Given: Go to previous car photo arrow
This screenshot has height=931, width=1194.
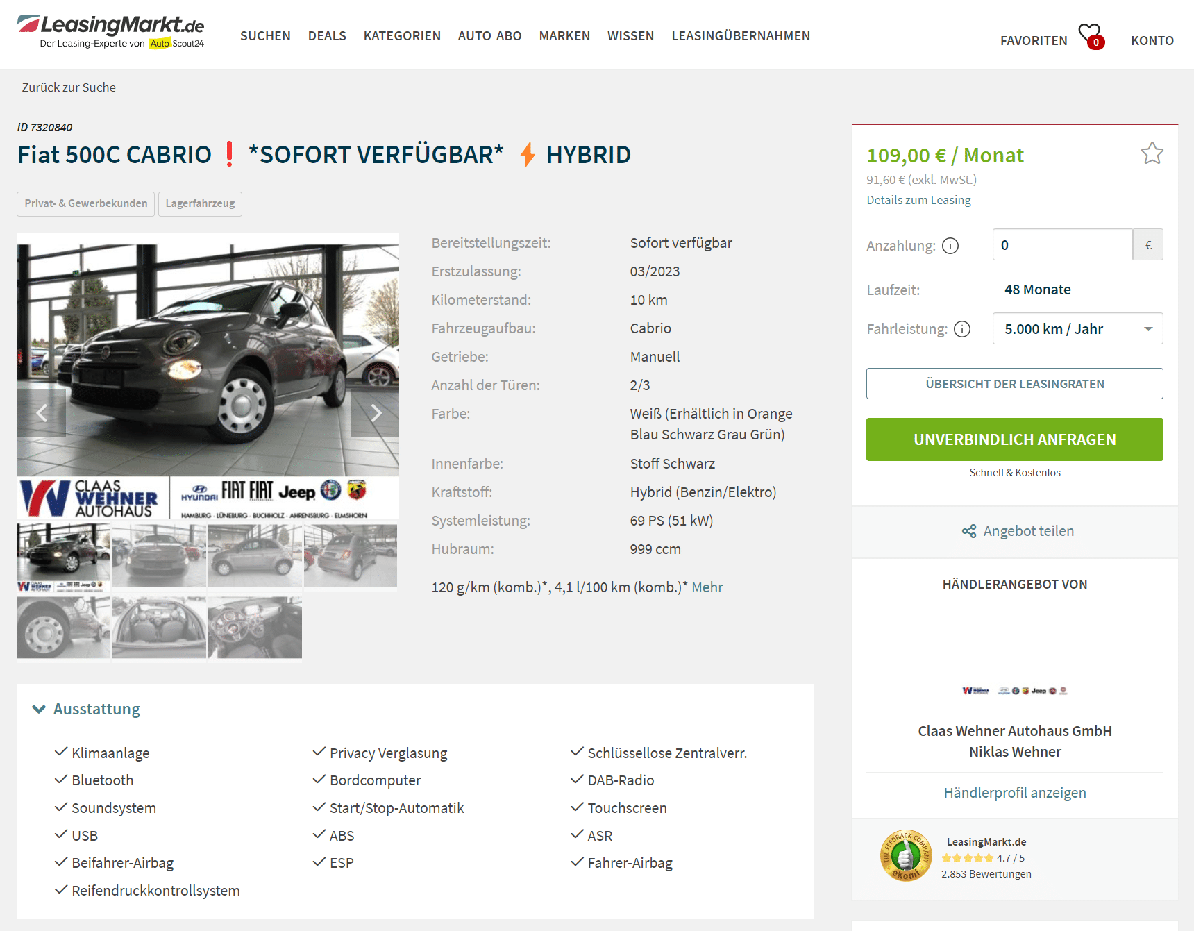Looking at the screenshot, I should point(42,413).
